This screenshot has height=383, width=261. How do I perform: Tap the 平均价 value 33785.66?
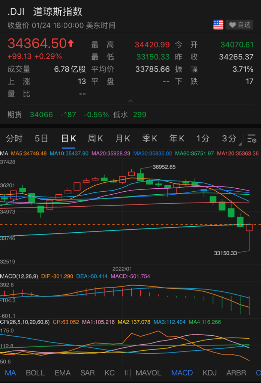pos(152,69)
